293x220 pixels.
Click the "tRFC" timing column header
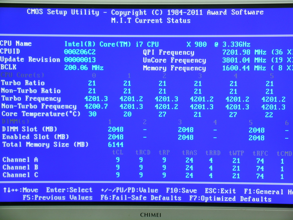[260, 153]
